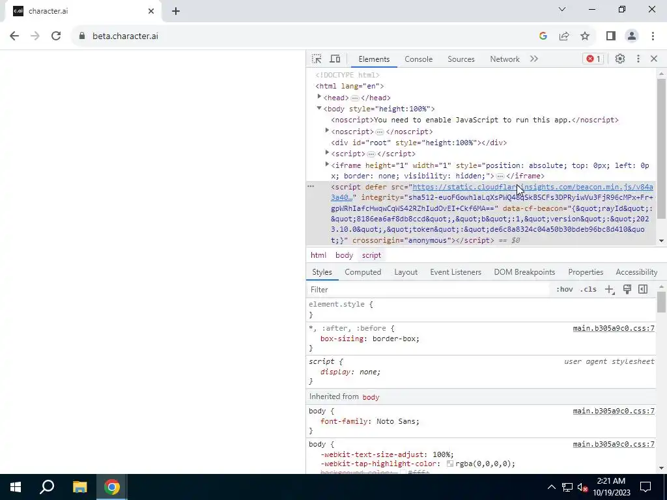The width and height of the screenshot is (667, 500).
Task: Switch to the Sources tab
Action: pyautogui.click(x=461, y=59)
